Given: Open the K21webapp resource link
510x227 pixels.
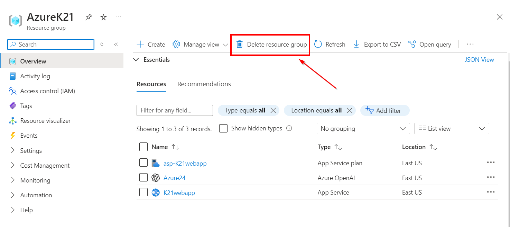Looking at the screenshot, I should pos(179,193).
